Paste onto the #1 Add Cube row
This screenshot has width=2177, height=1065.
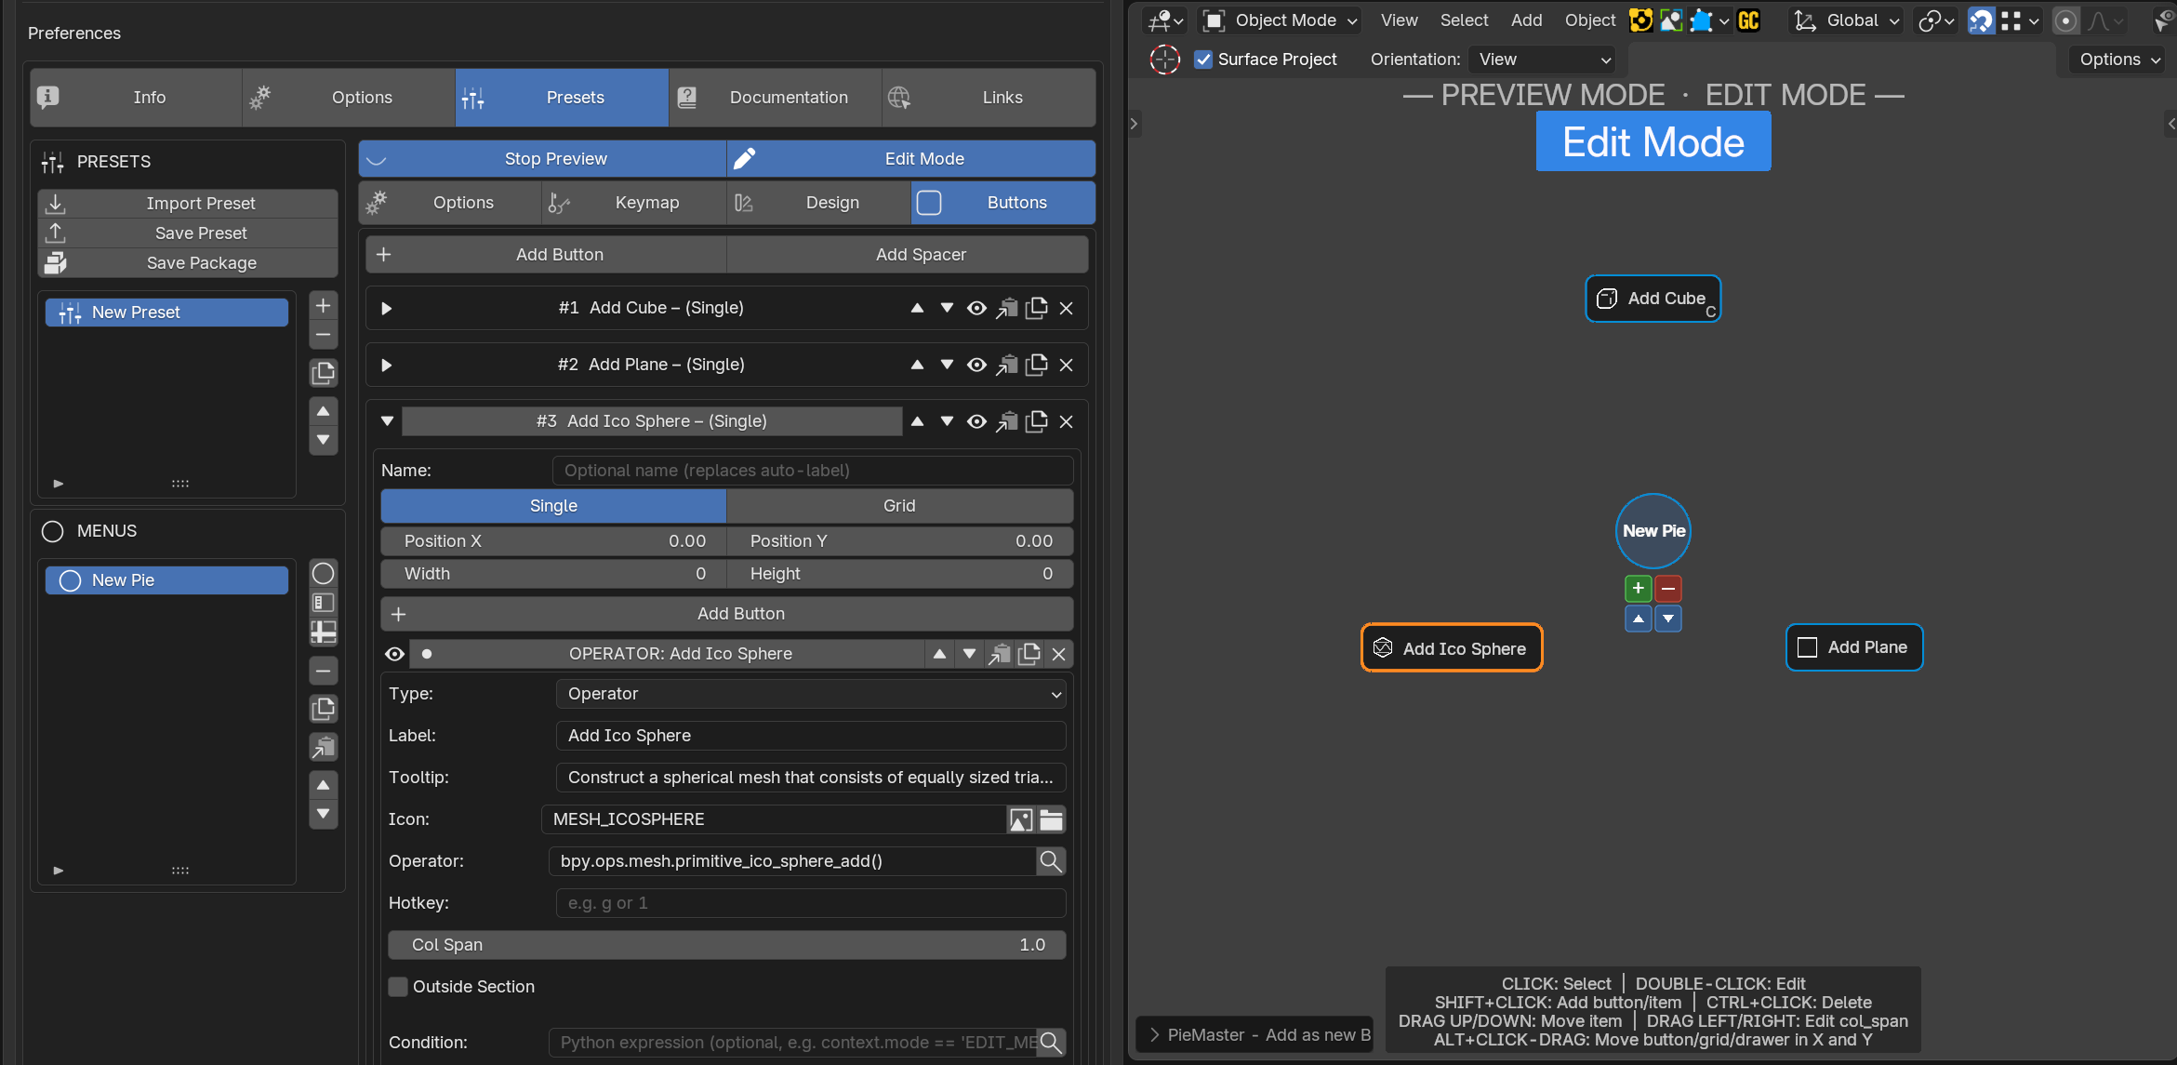[x=1007, y=309]
